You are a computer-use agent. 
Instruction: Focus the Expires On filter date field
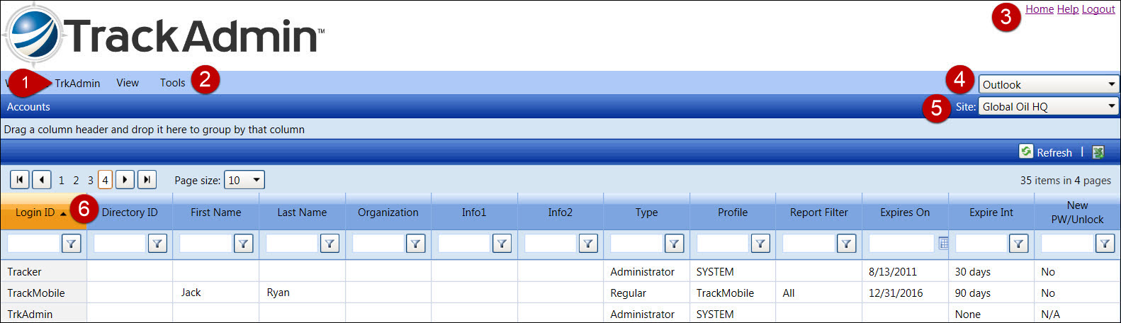click(x=901, y=244)
